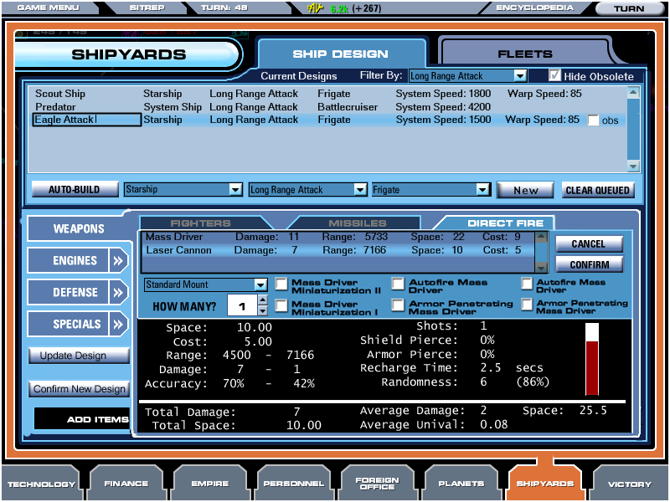Click the double-arrow icon beside Defense
This screenshot has width=670, height=502.
point(117,292)
